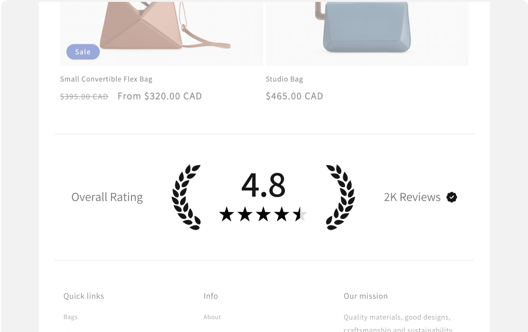Viewport: 528px width, 332px height.
Task: Open the About footer link
Action: tap(212, 317)
